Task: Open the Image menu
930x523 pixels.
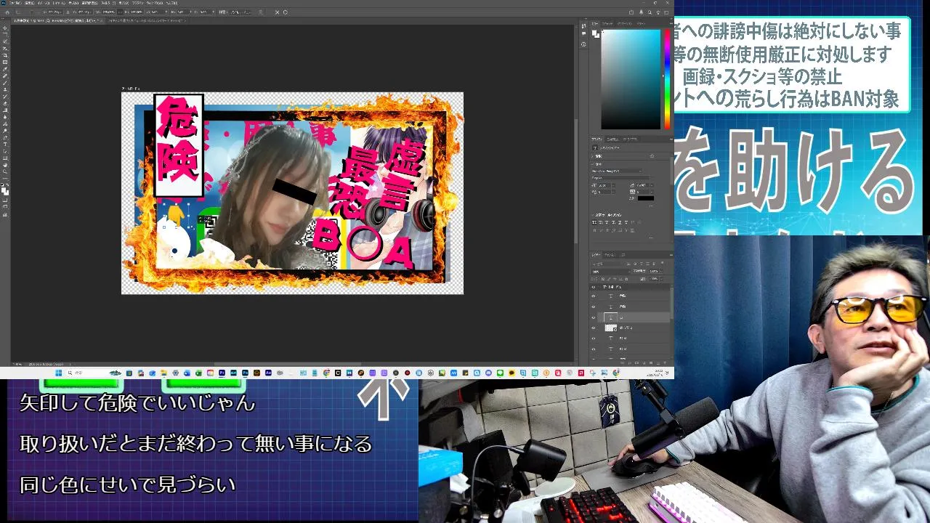Action: click(x=44, y=3)
